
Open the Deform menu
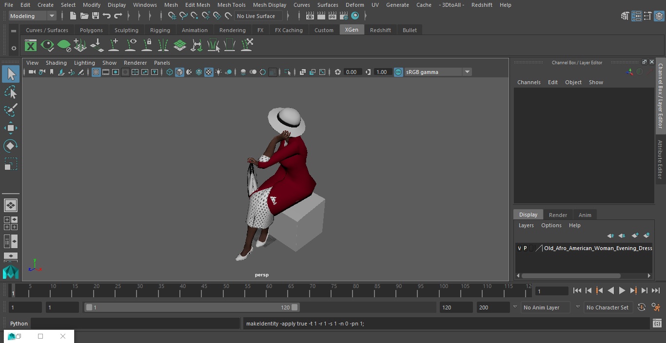click(354, 5)
